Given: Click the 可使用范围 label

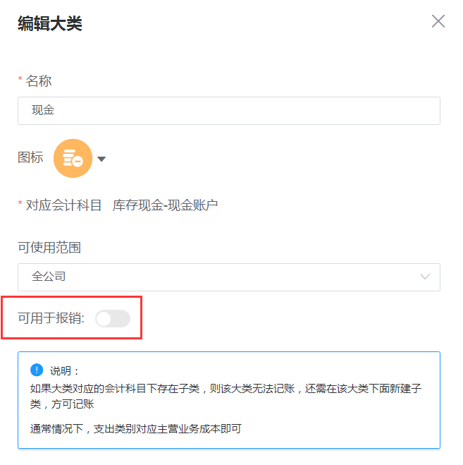Looking at the screenshot, I should (x=49, y=248).
